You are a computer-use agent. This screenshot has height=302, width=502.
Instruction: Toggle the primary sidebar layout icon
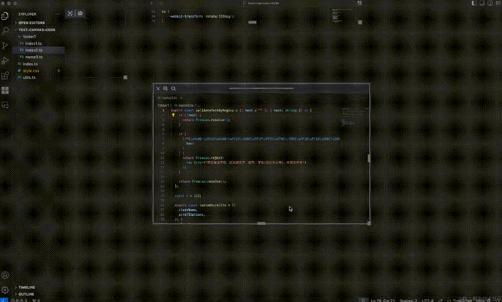point(474,3)
